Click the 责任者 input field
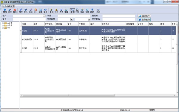Screen dimensions: 179x112 [x=119, y=16]
